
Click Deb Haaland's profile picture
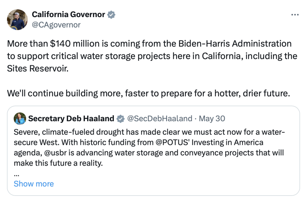[19, 118]
